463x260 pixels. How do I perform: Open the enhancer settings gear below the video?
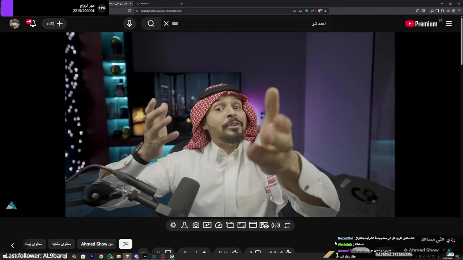tap(173, 225)
